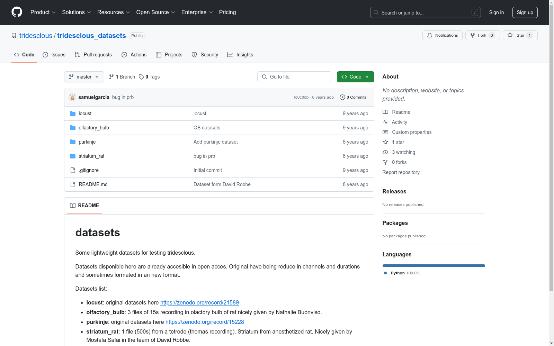This screenshot has width=554, height=346.
Task: Click the Search or jump to field
Action: pos(426,12)
